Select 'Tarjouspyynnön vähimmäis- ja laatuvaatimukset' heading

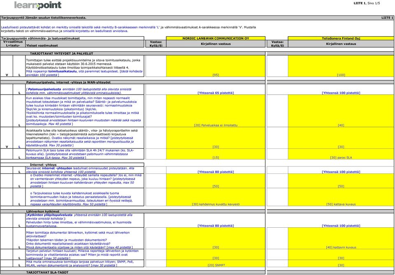(40, 38)
